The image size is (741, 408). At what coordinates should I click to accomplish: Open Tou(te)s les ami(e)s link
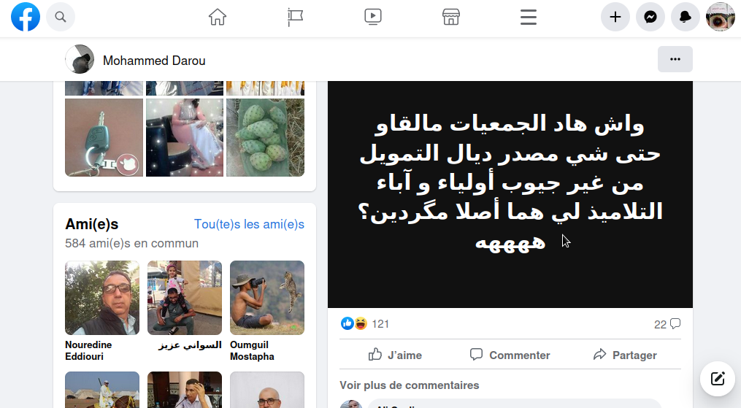pos(249,224)
